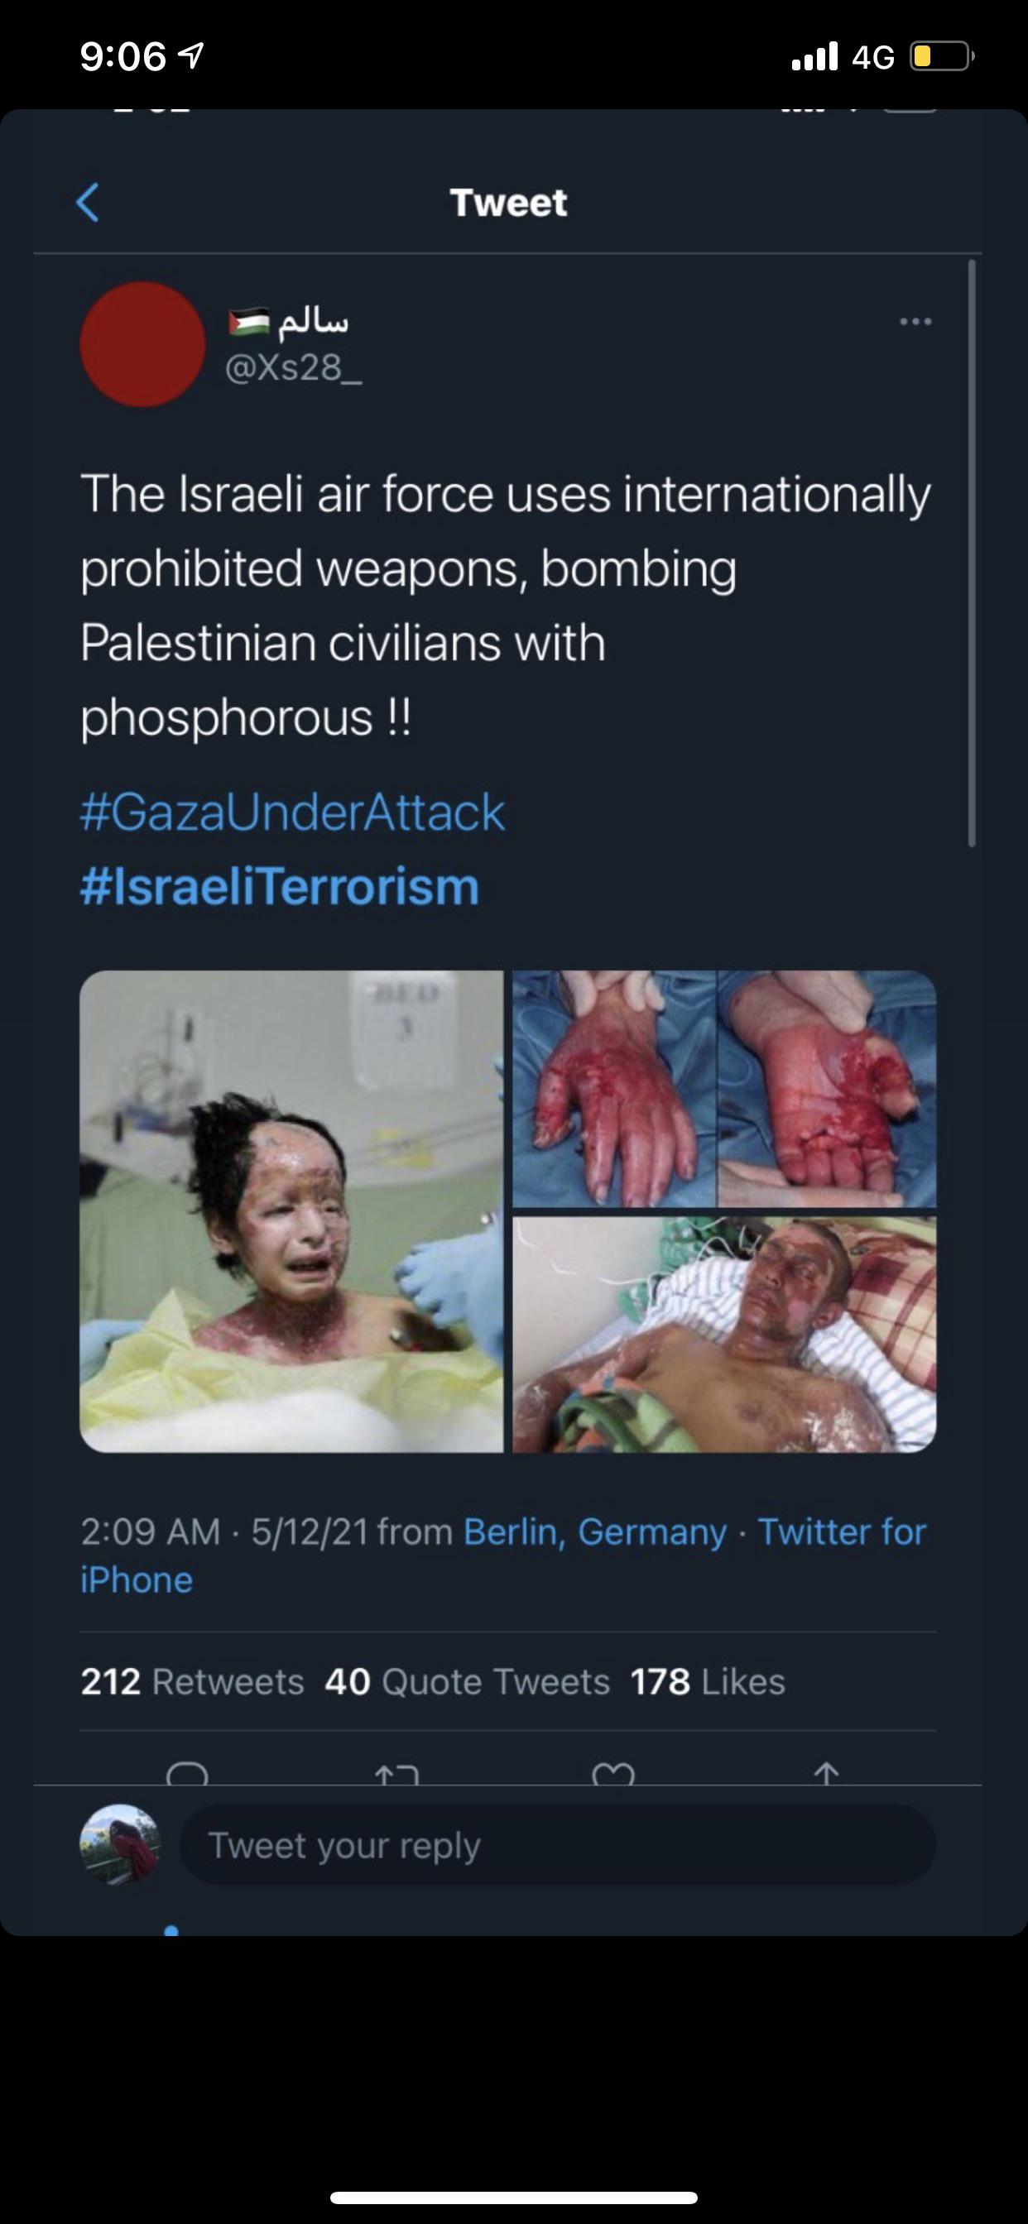Like the tweet with the heart icon
Screen dimensions: 1028x2224
[613, 1773]
